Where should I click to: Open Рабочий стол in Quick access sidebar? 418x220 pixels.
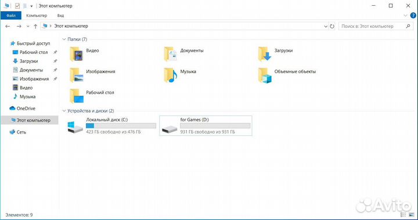click(x=30, y=52)
